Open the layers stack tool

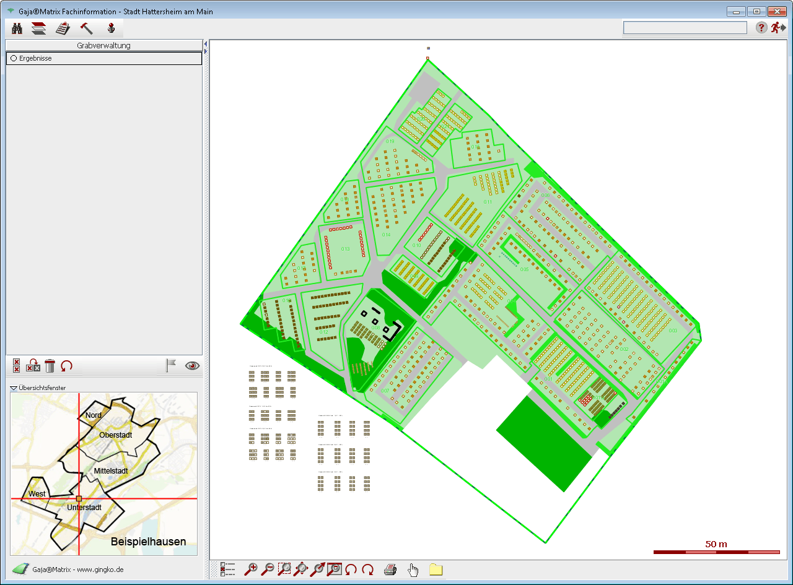point(39,28)
